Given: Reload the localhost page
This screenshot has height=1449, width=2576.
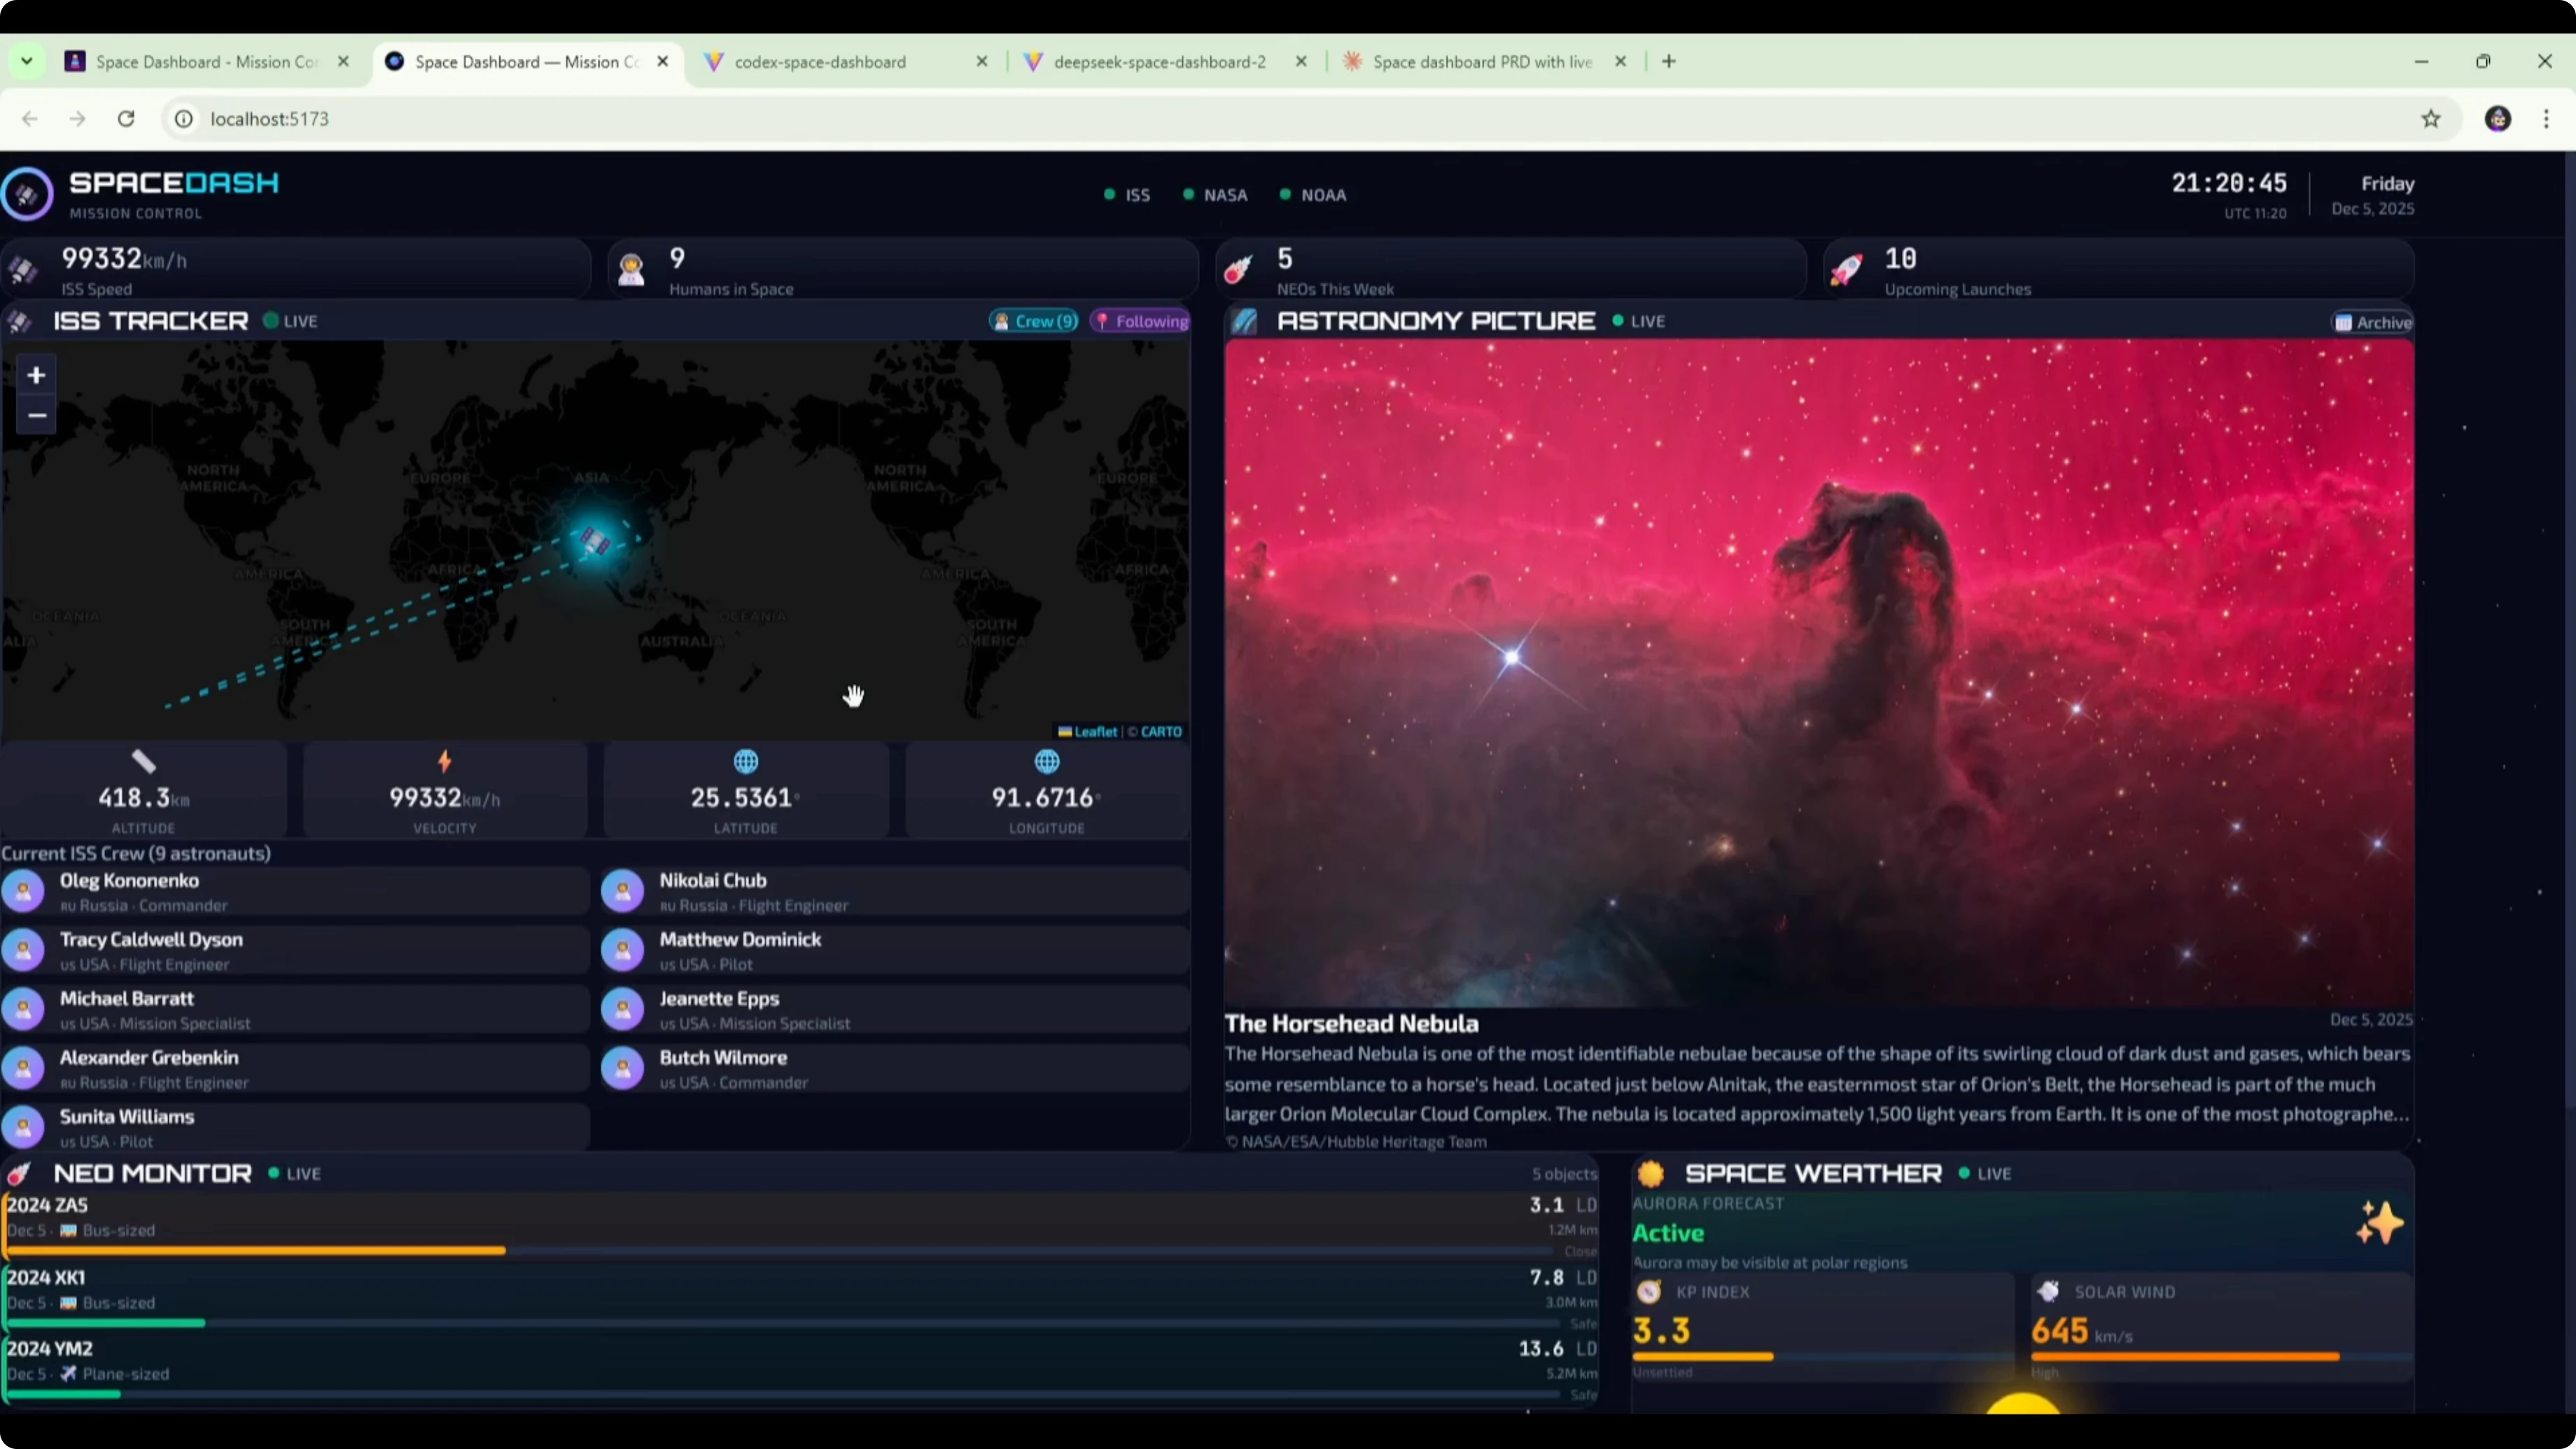Looking at the screenshot, I should (126, 119).
